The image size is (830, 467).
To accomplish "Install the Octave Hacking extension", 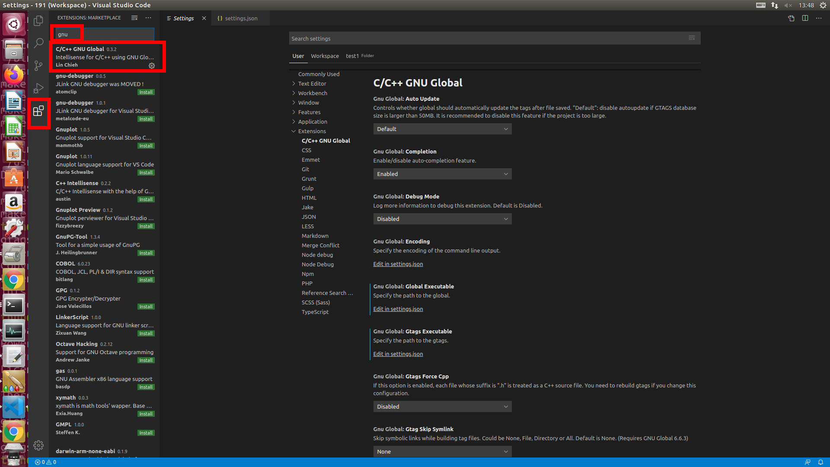I will pos(146,360).
